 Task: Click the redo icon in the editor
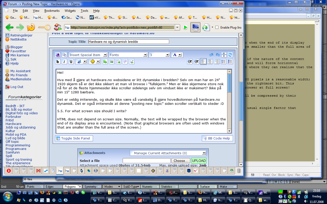pos(218,55)
